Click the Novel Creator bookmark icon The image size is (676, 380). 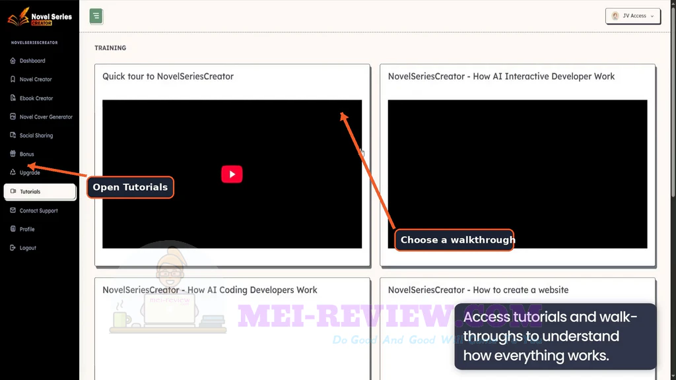pyautogui.click(x=13, y=79)
